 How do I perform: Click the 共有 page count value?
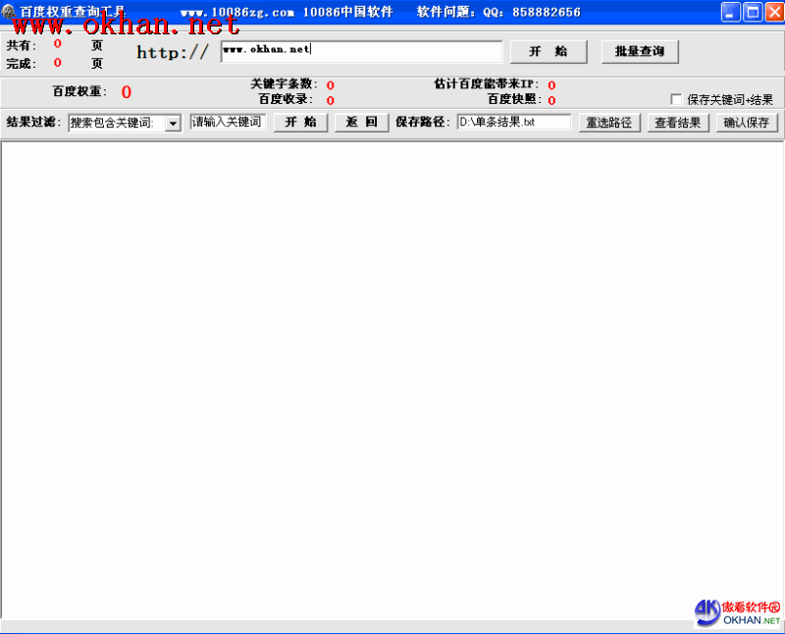pyautogui.click(x=58, y=44)
